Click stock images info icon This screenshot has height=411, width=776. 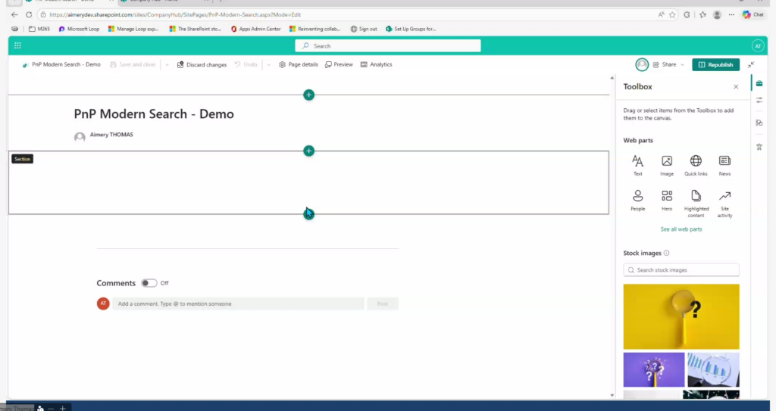[x=666, y=253]
